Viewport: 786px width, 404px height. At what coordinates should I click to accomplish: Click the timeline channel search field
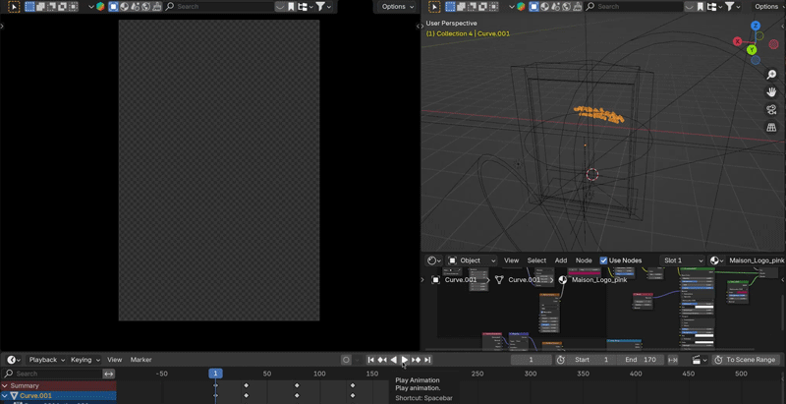52,374
